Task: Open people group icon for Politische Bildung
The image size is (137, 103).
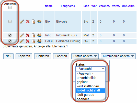Action: [x=39, y=41]
